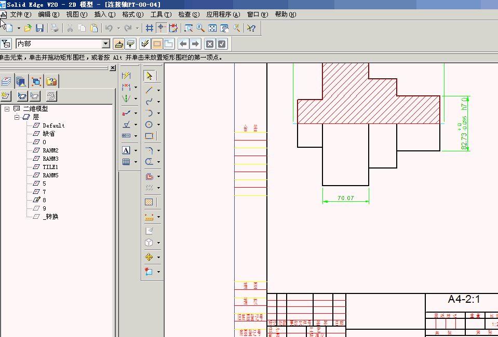
Task: Open the 格式(O) menu
Action: tap(133, 15)
